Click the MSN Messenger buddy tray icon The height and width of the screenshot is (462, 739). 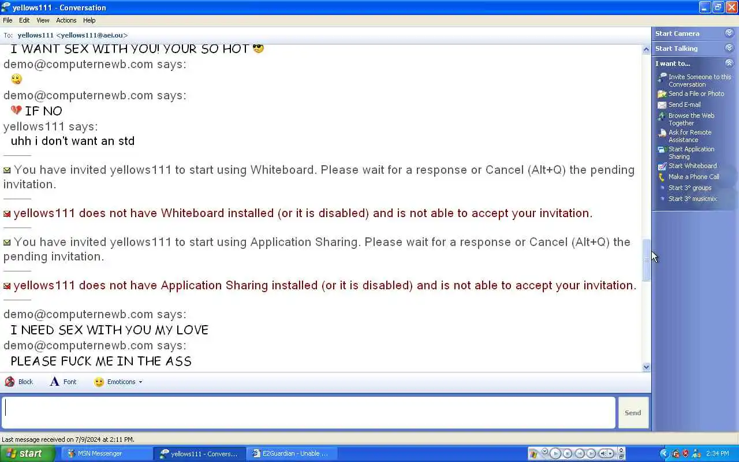[696, 453]
